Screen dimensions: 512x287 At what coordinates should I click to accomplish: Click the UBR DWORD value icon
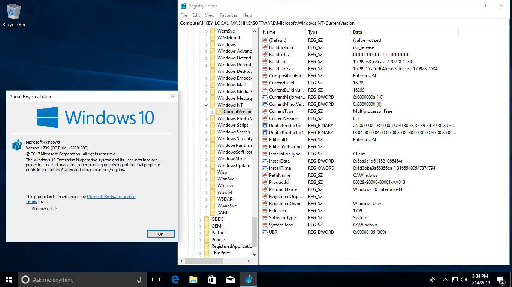tap(265, 232)
